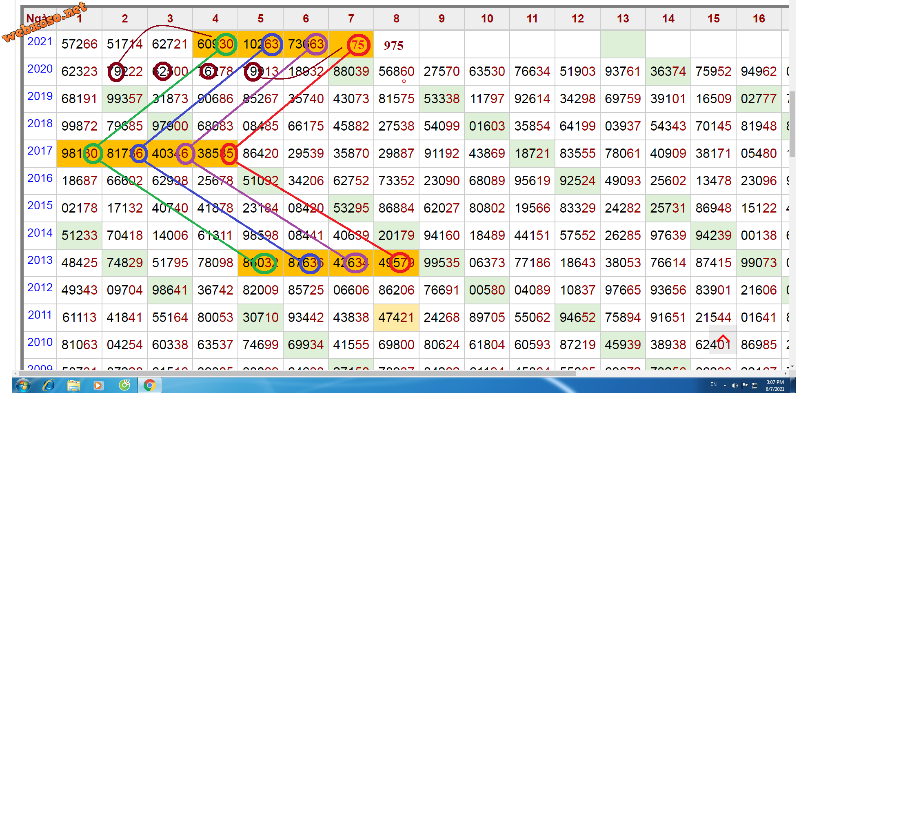Open Windows Media Player taskbar icon
This screenshot has width=901, height=829.
click(98, 386)
